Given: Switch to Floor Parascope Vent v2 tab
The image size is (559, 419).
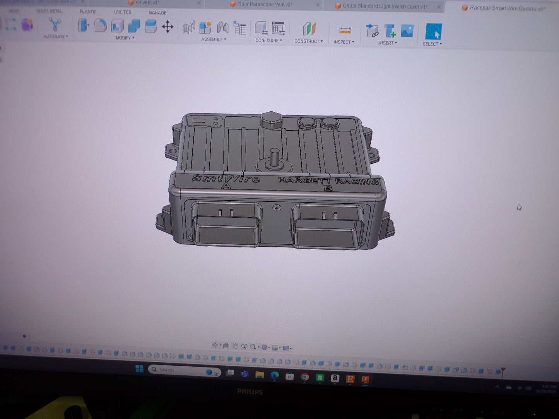Looking at the screenshot, I should pyautogui.click(x=265, y=5).
